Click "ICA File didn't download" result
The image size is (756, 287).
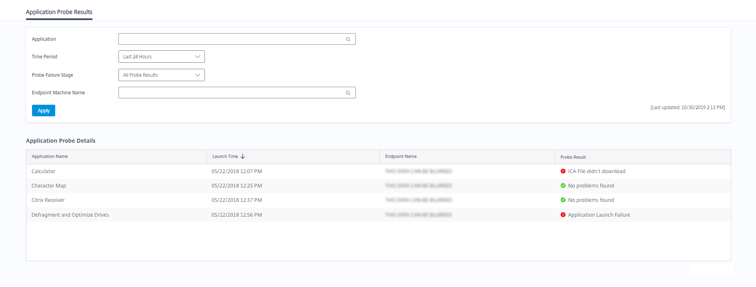[x=597, y=171]
